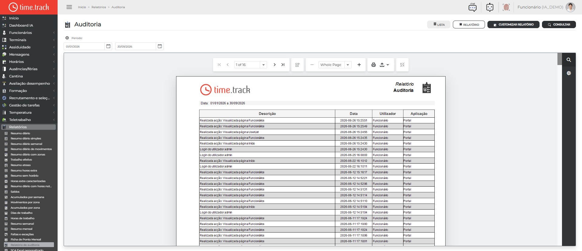Click the Período settings gear icon

pos(67,38)
